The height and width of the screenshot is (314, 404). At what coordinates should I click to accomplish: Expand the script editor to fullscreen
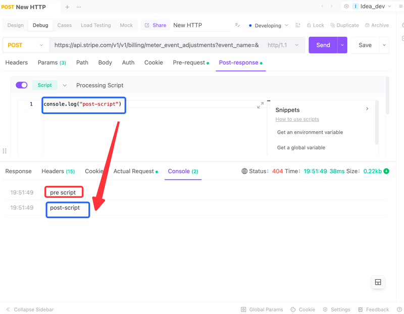pyautogui.click(x=261, y=104)
